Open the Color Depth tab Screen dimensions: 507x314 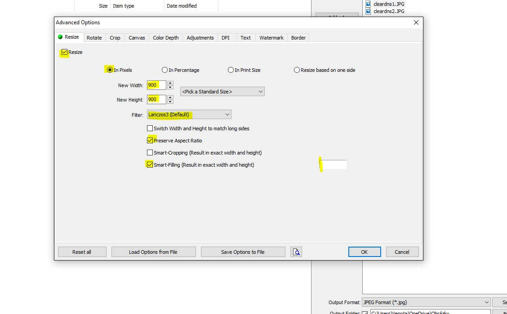[165, 38]
